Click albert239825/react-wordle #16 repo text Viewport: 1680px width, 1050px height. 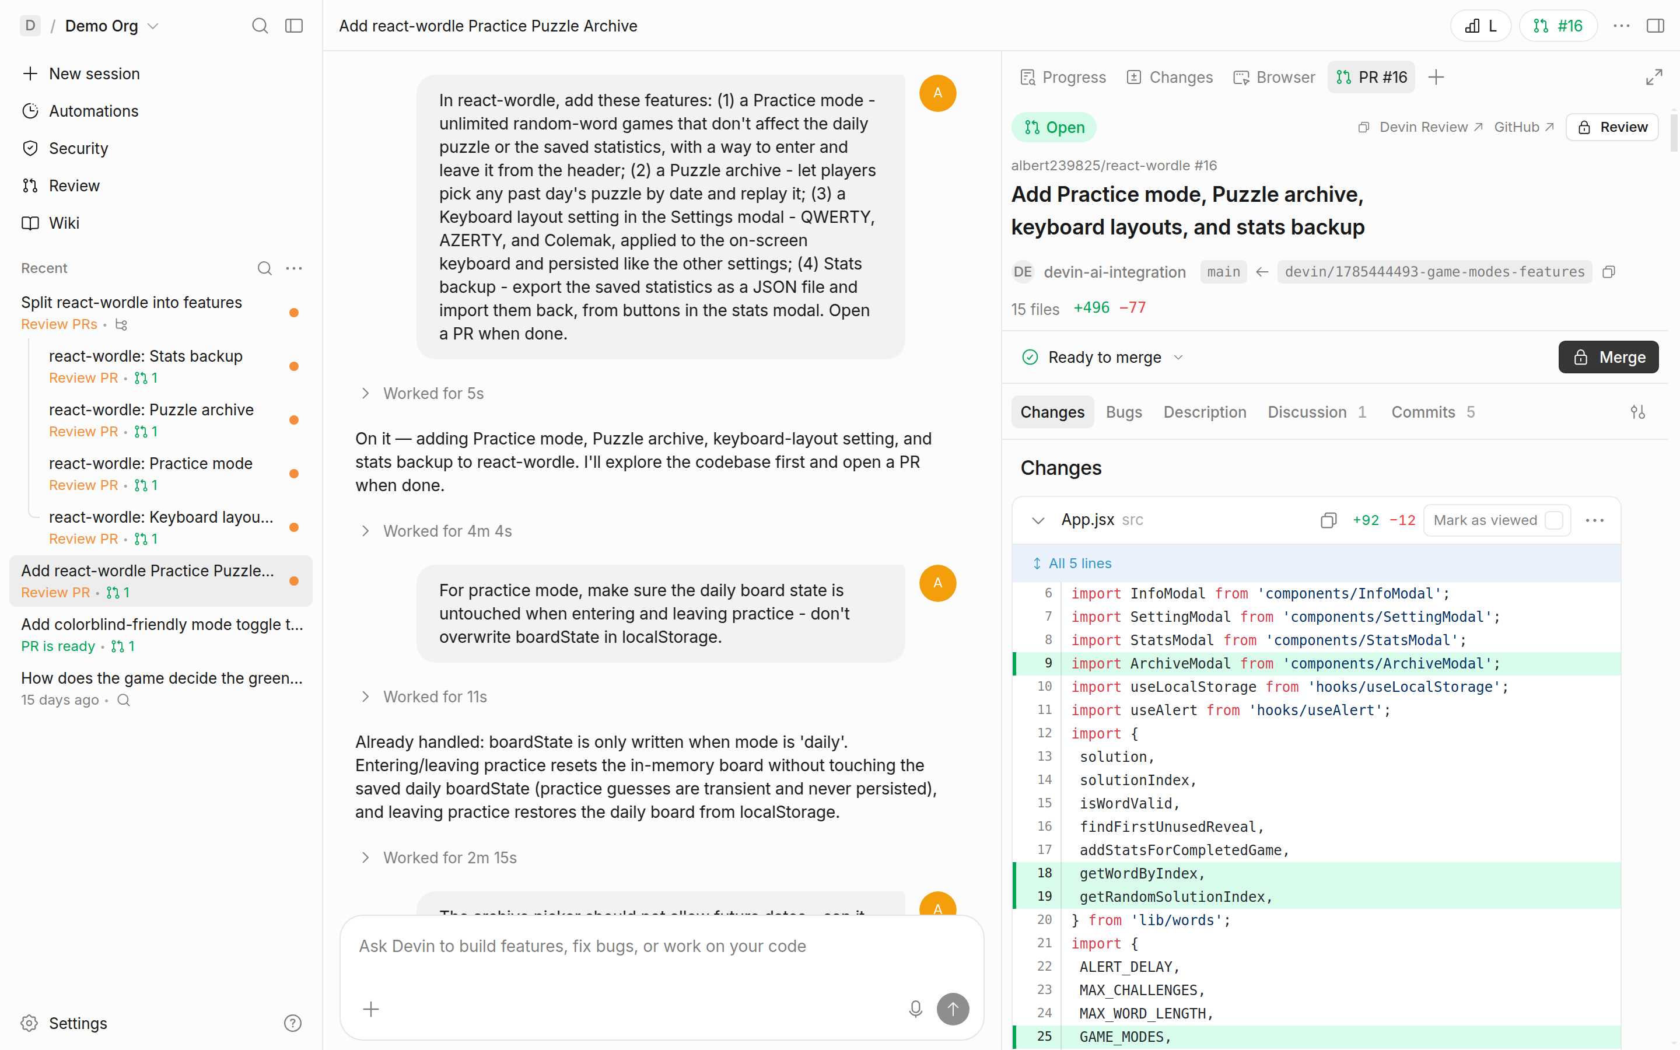click(x=1114, y=165)
